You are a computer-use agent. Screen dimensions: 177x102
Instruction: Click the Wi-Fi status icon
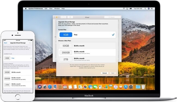[x=124, y=8]
